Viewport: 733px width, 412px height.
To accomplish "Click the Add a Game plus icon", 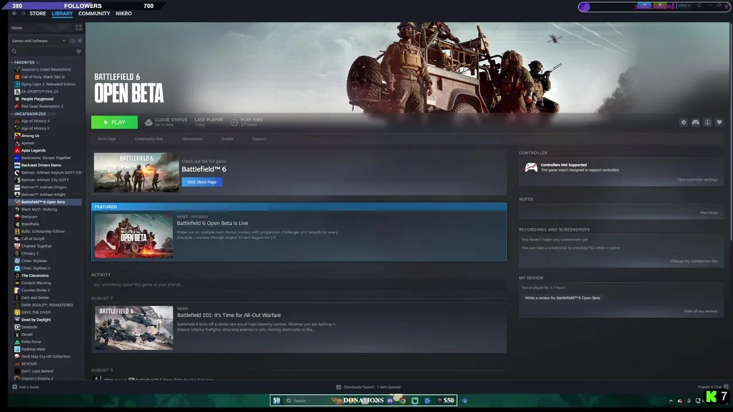I will pyautogui.click(x=15, y=387).
